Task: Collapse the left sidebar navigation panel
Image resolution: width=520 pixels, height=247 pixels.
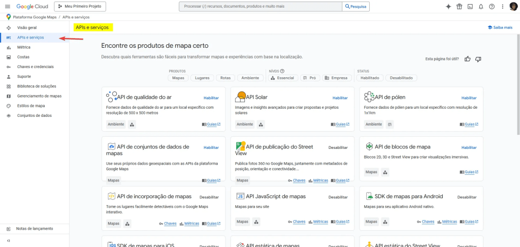Action: pos(8,240)
